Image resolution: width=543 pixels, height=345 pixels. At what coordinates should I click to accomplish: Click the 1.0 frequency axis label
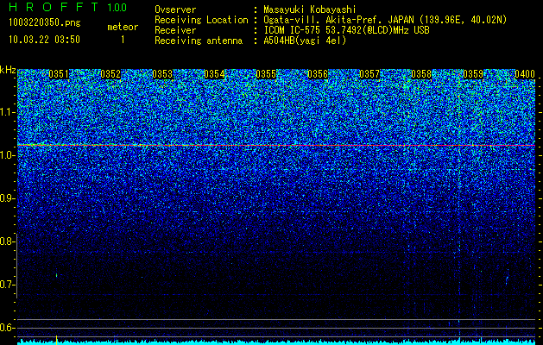coord(6,155)
